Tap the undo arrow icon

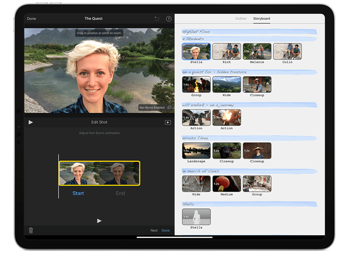(x=157, y=19)
